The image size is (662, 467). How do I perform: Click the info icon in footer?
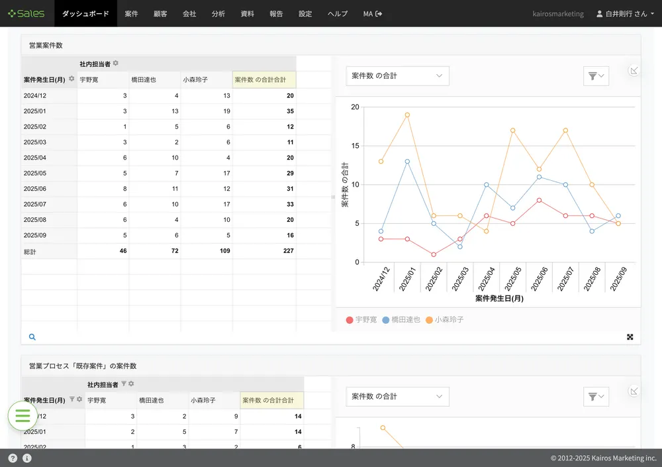click(x=27, y=458)
